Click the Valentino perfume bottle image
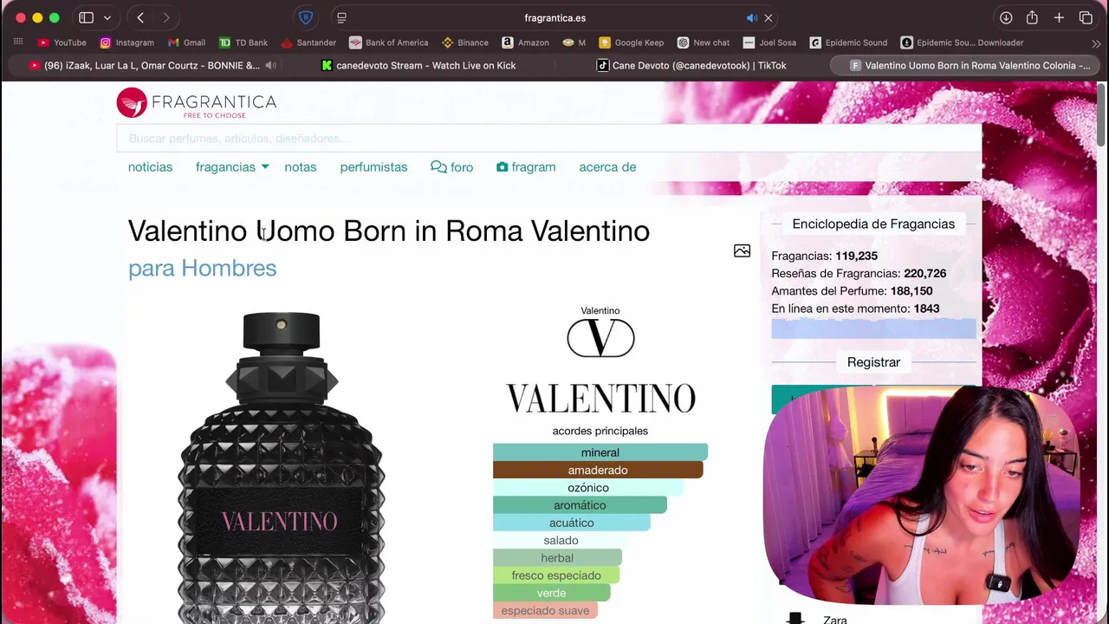 (x=282, y=468)
